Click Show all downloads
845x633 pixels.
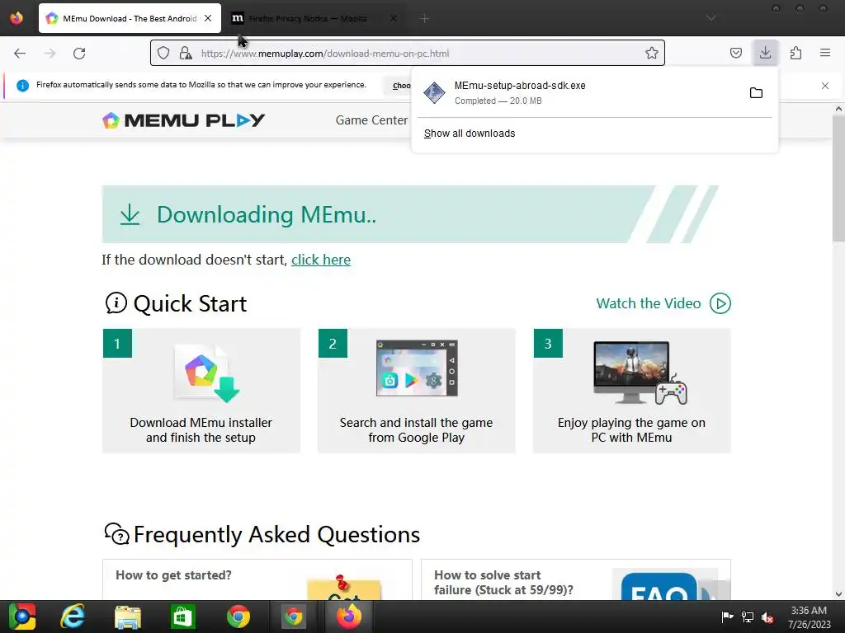point(470,134)
